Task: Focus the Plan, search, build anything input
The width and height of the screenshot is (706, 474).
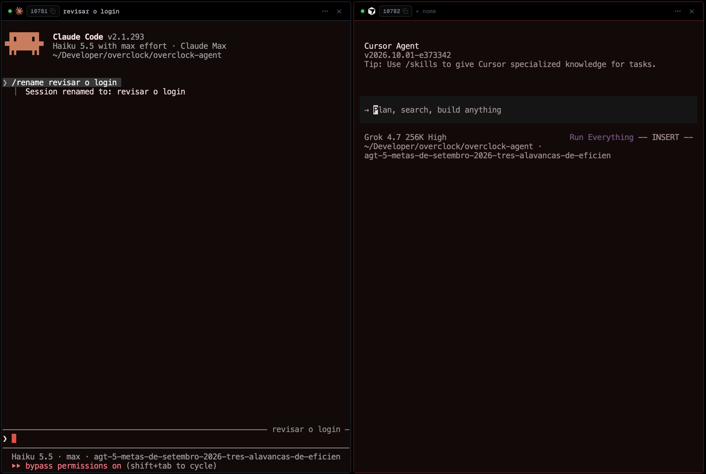Action: (x=528, y=110)
